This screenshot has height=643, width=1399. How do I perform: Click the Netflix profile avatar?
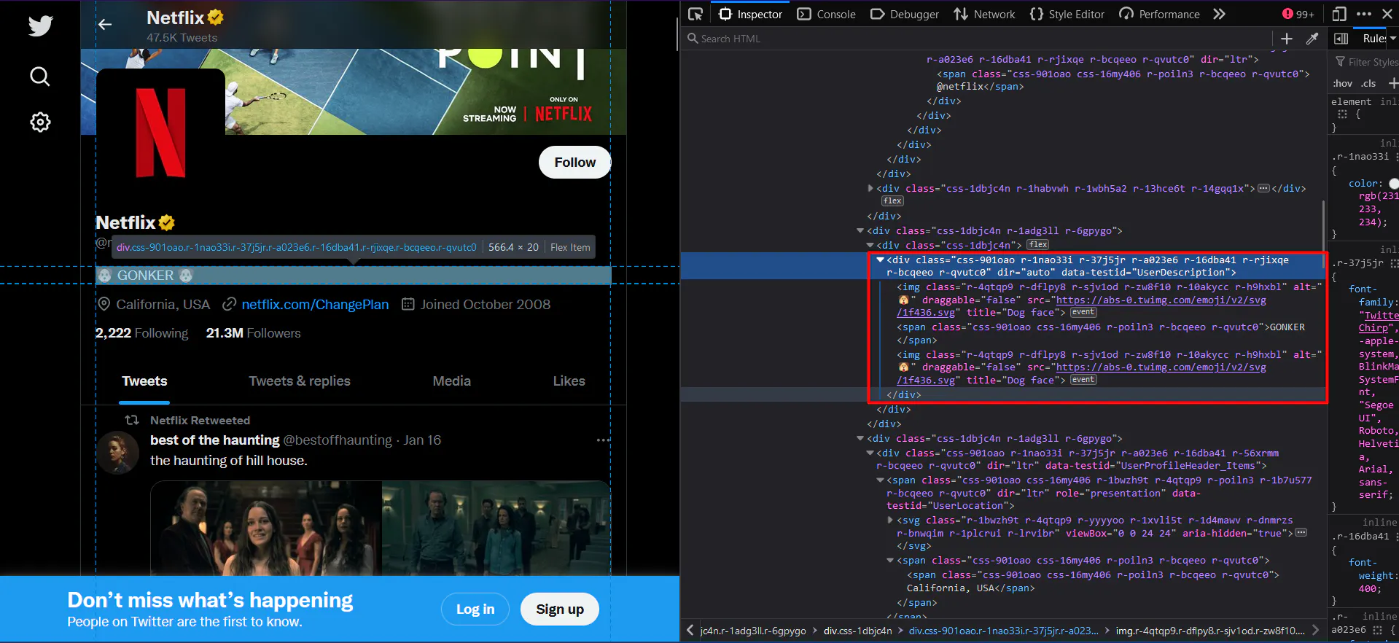point(160,133)
